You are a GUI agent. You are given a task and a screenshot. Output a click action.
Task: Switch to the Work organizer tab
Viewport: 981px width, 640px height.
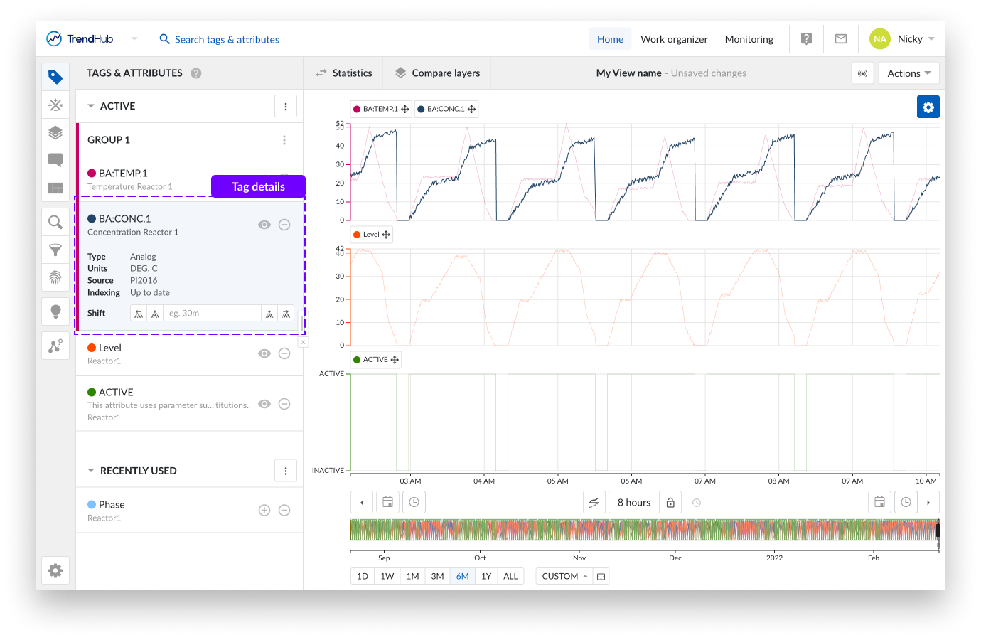674,39
